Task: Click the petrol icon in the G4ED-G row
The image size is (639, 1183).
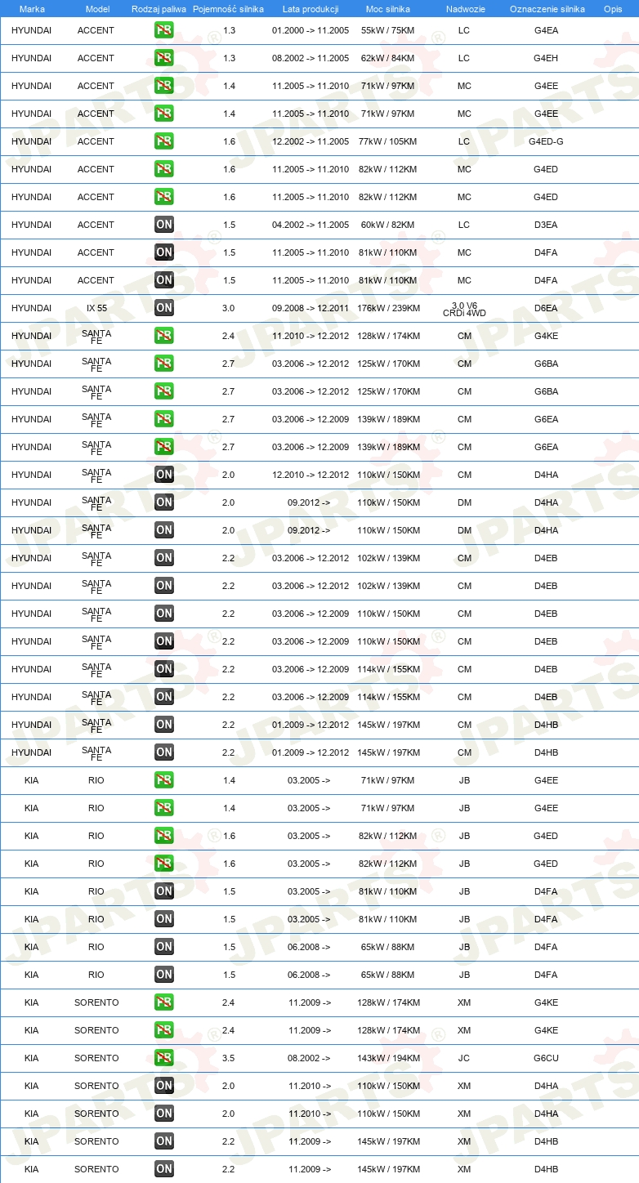Action: tap(164, 141)
